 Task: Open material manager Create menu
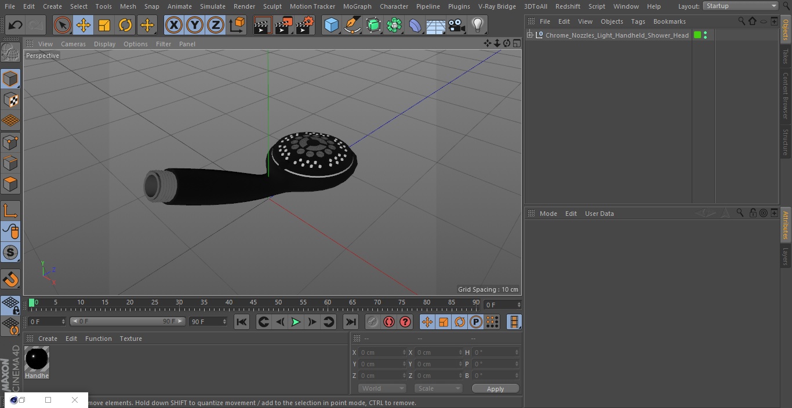pos(48,339)
